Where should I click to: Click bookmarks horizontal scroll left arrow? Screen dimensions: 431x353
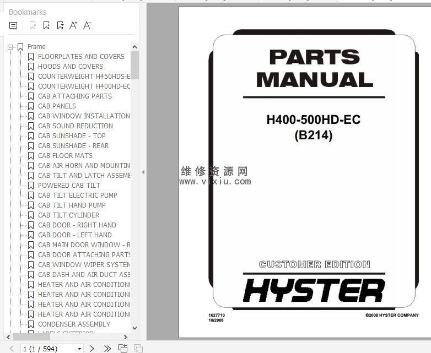[x=8, y=337]
